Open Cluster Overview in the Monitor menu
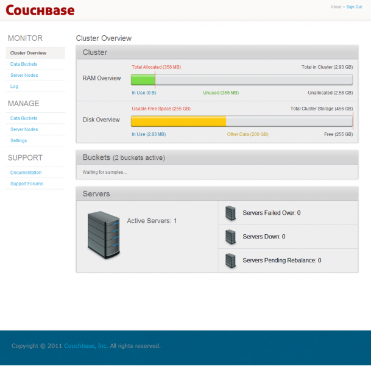 coord(35,53)
